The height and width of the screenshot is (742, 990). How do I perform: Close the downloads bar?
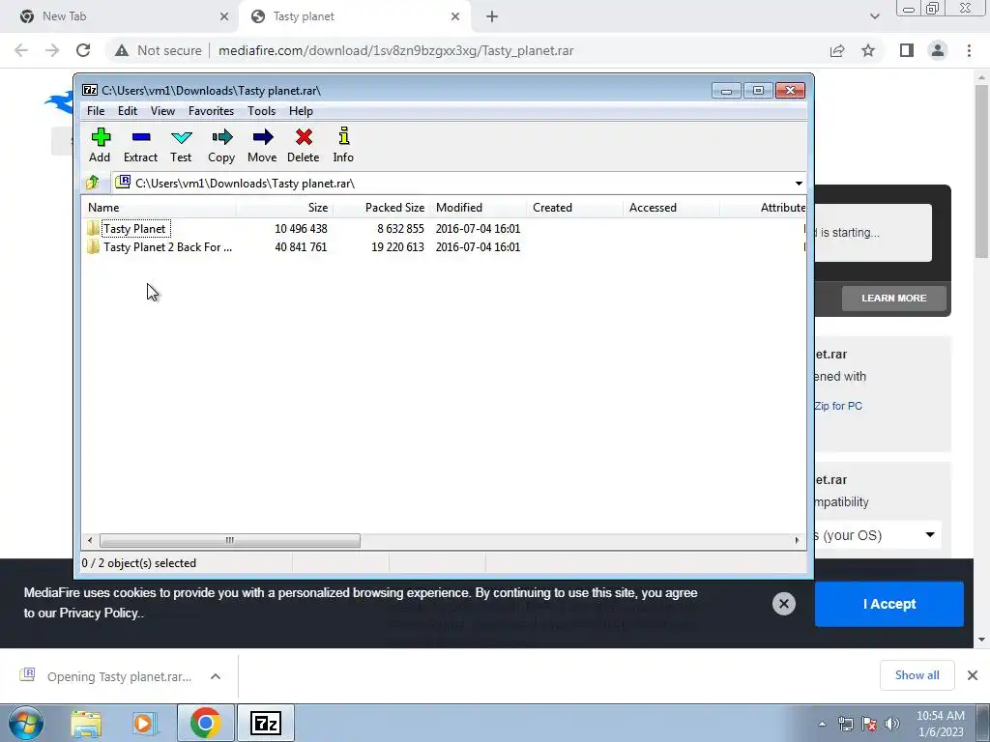tap(973, 675)
